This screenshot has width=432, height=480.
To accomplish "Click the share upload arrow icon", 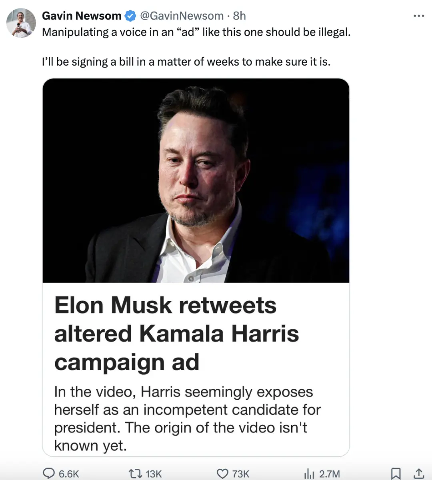I will tap(418, 474).
